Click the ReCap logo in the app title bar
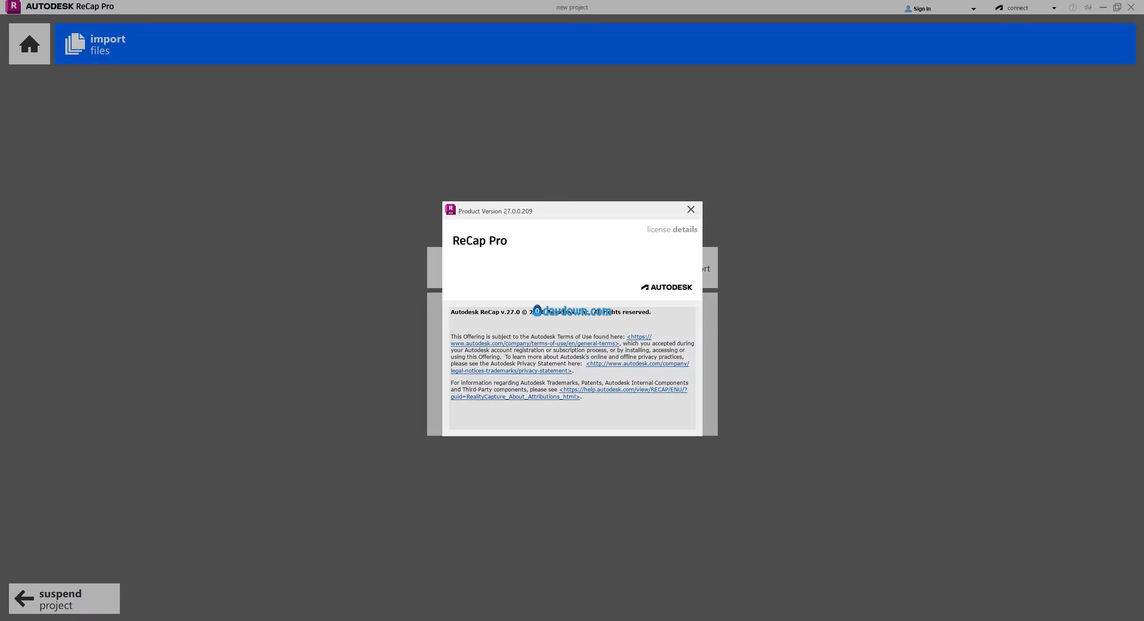 (13, 7)
